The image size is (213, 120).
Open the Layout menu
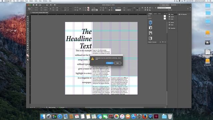[x=22, y=1]
